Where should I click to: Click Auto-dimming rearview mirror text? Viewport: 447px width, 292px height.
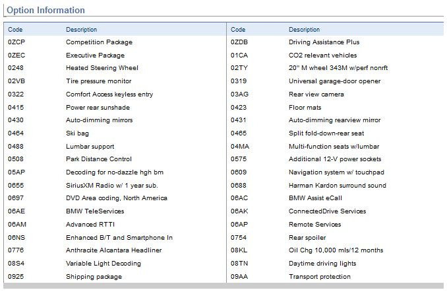click(335, 120)
